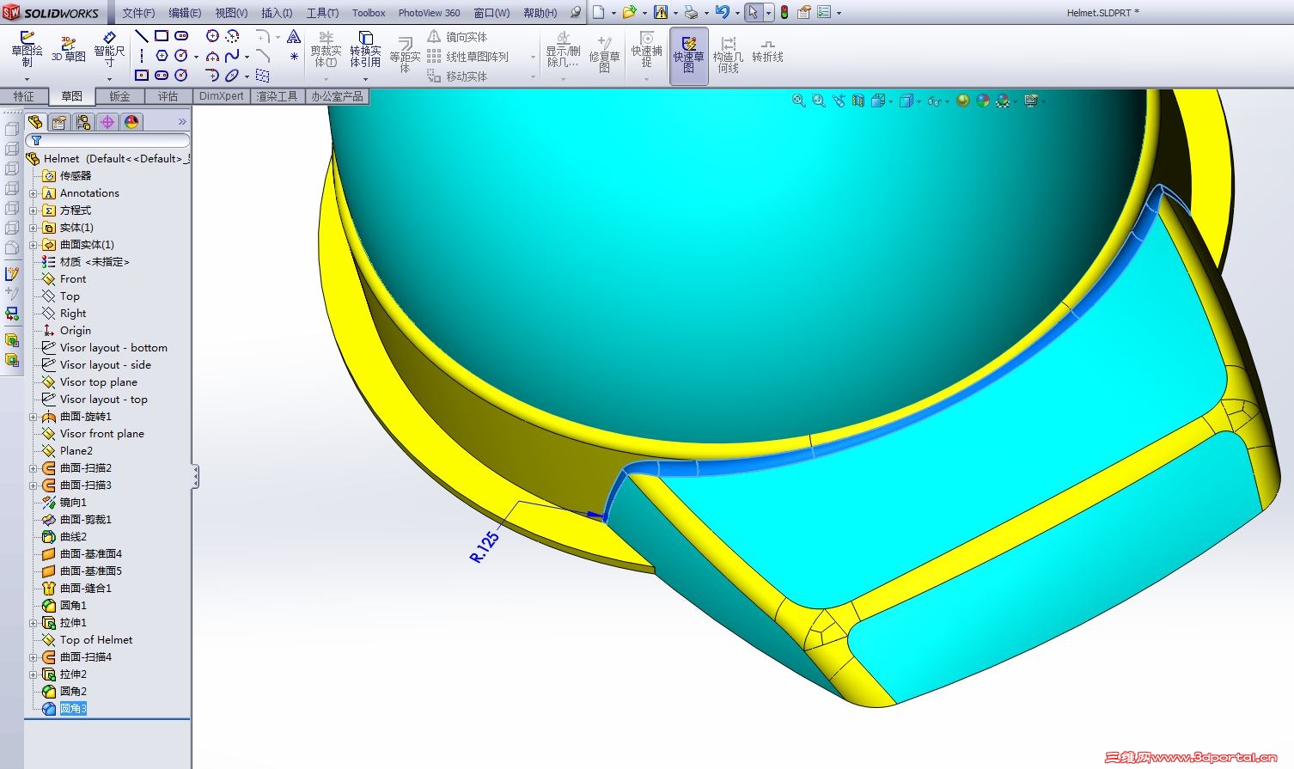1294x769 pixels.
Task: Click the Zoom to Fit icon
Action: pos(799,101)
